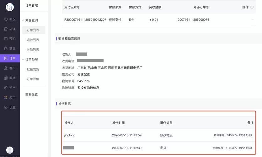The image size is (262, 157).
Task: Open the 应用 apps section
Action: coord(10,98)
